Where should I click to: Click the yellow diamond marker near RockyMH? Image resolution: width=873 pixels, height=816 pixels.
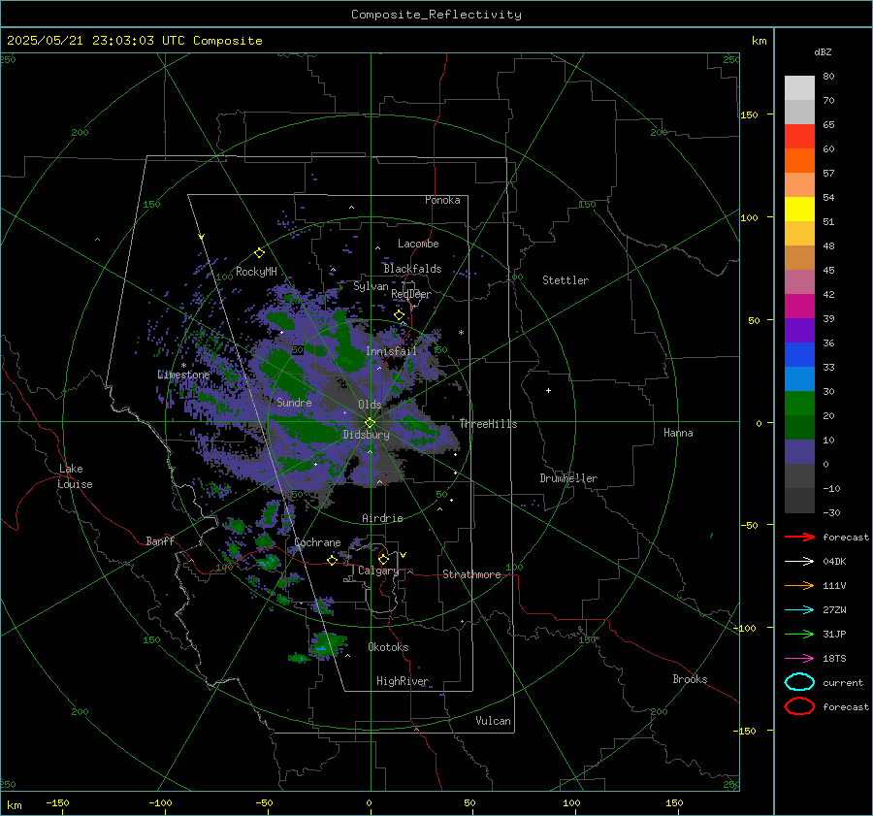[259, 253]
